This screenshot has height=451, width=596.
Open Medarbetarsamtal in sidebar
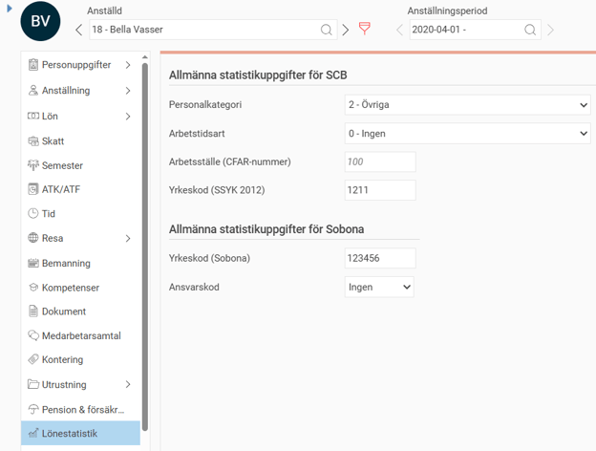coord(80,335)
